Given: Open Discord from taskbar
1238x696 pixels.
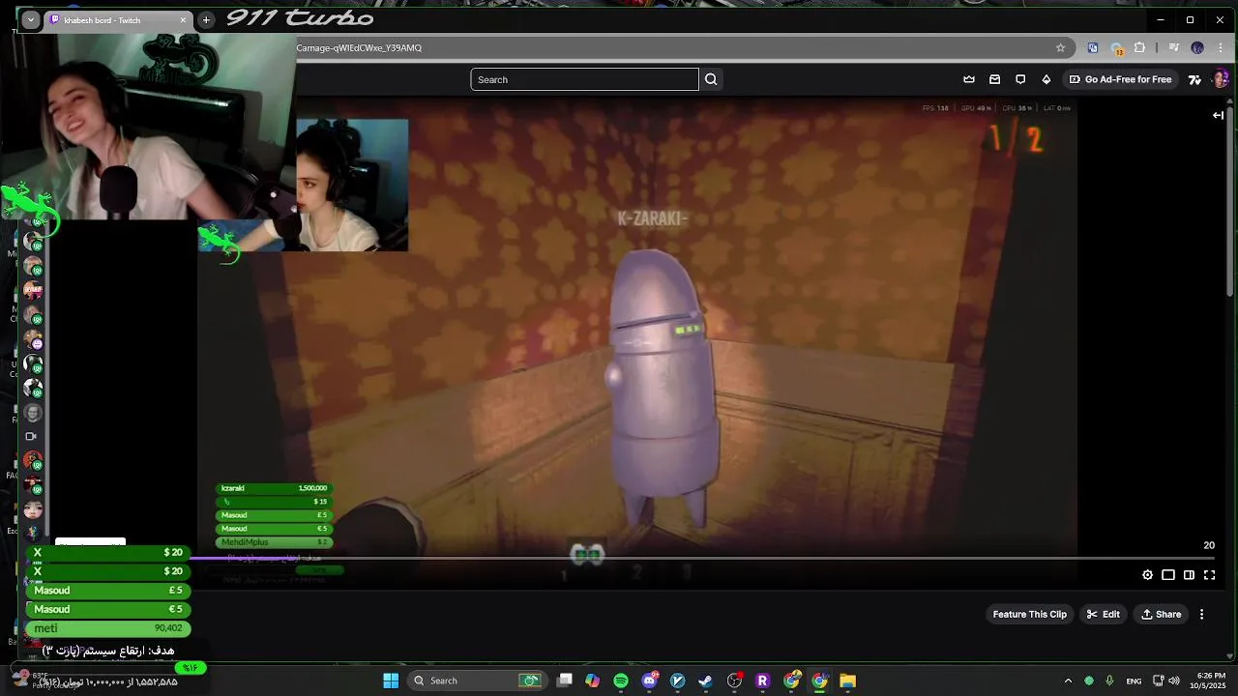Looking at the screenshot, I should 649,681.
